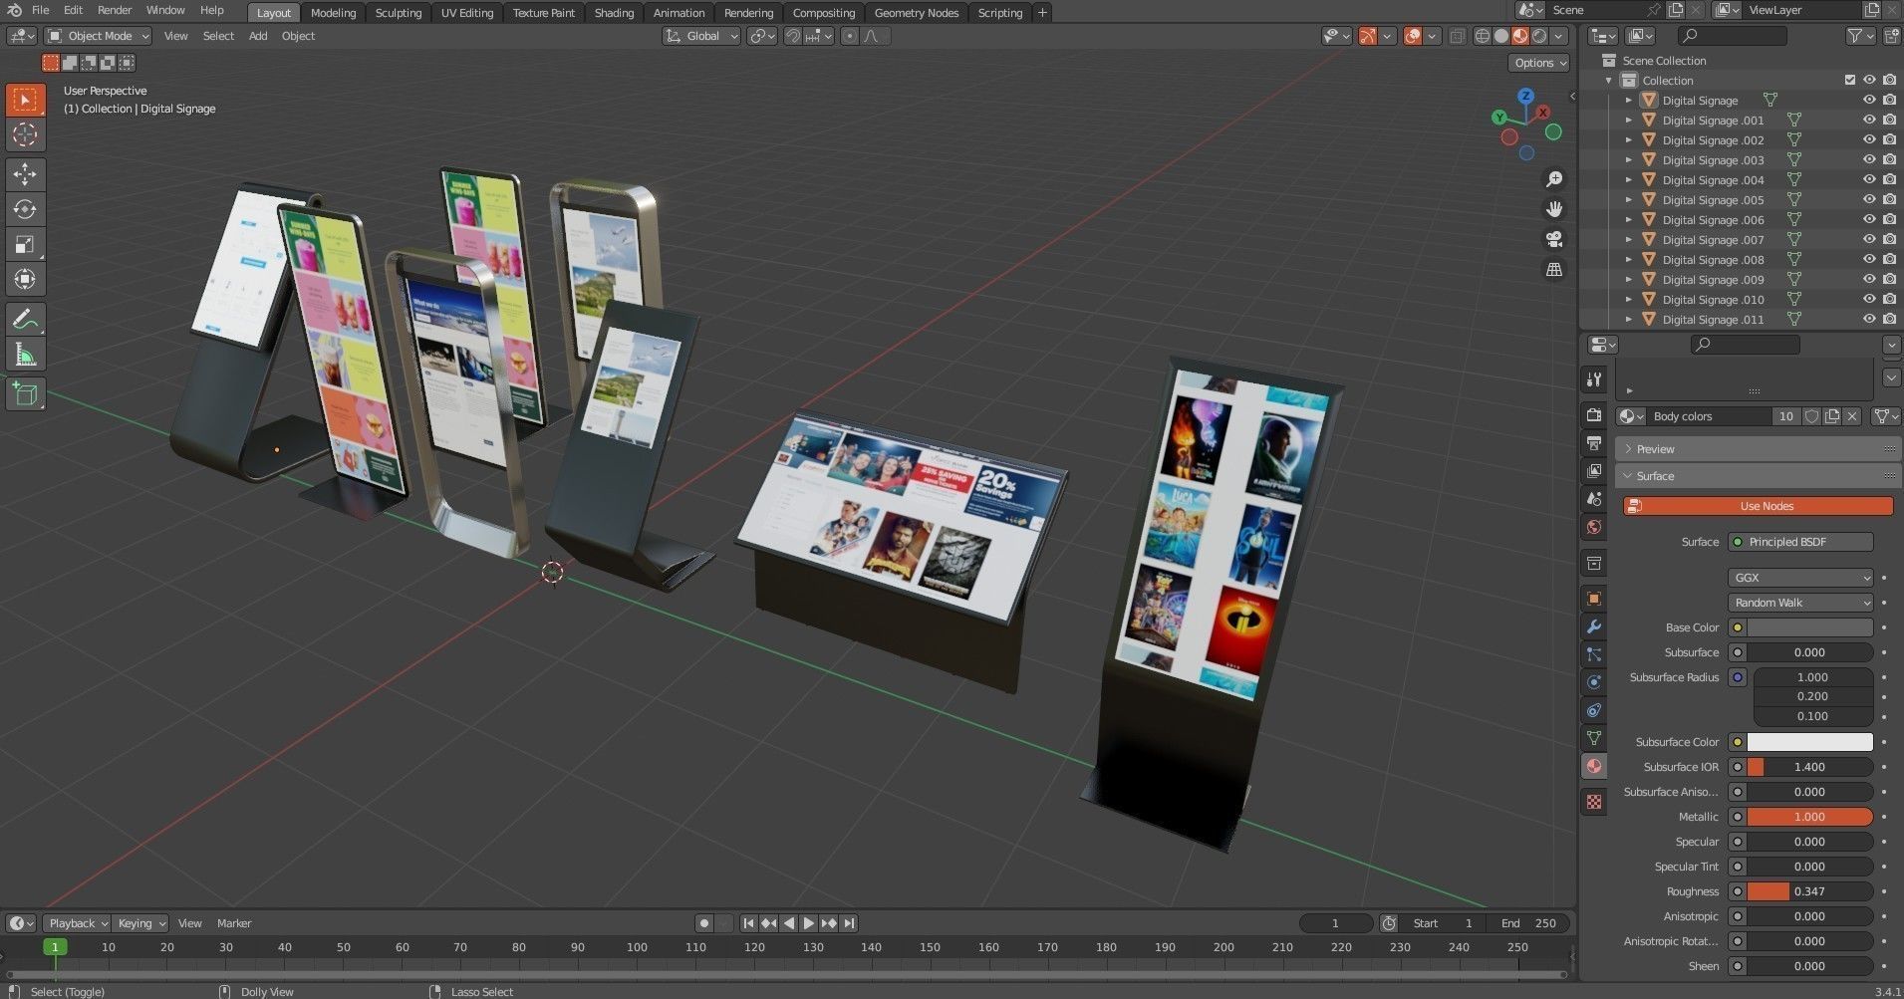Disable rendering for Digital Signage .008
The width and height of the screenshot is (1904, 999).
point(1889,260)
